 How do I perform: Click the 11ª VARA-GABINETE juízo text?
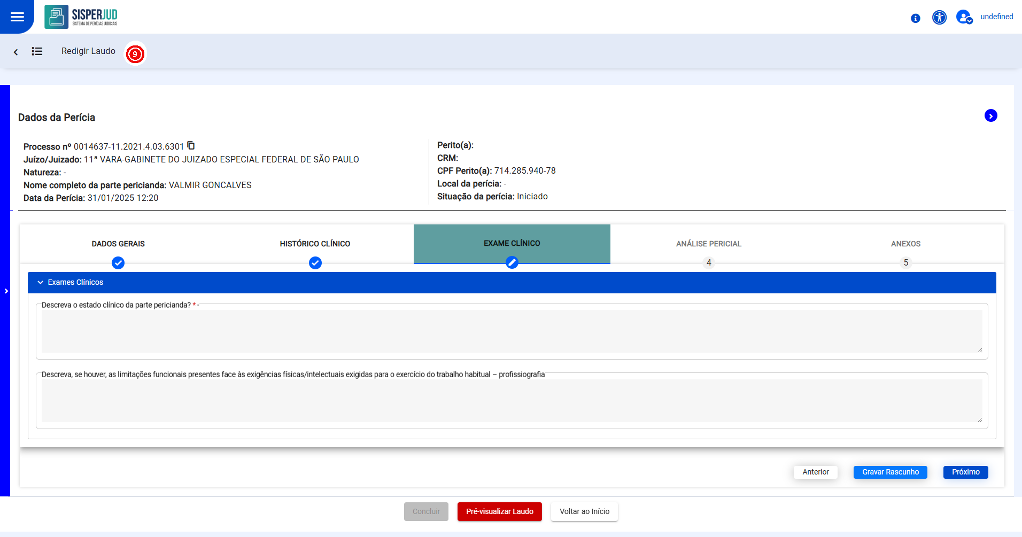[221, 159]
